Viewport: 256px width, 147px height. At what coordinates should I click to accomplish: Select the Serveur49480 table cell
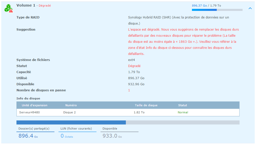click(29, 112)
